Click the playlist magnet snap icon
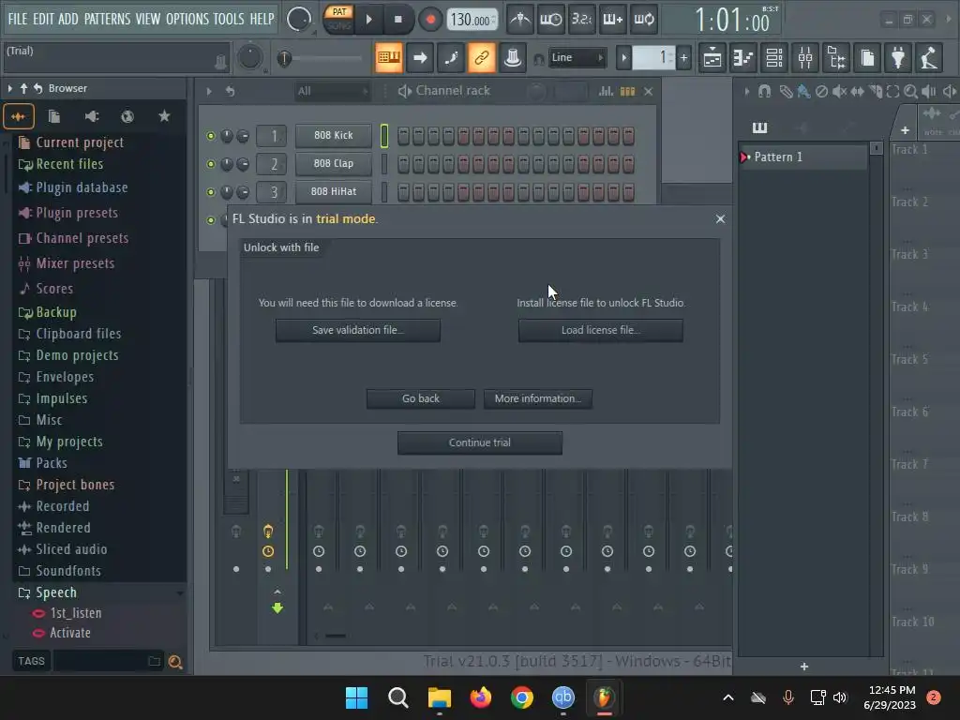This screenshot has height=720, width=960. click(764, 92)
